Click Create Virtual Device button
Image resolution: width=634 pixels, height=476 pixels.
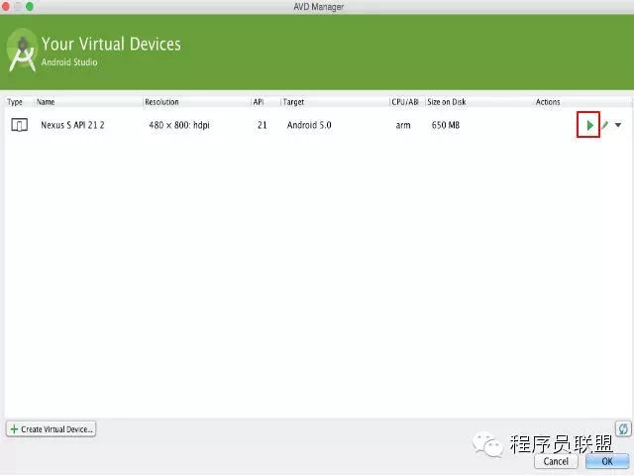(x=51, y=429)
